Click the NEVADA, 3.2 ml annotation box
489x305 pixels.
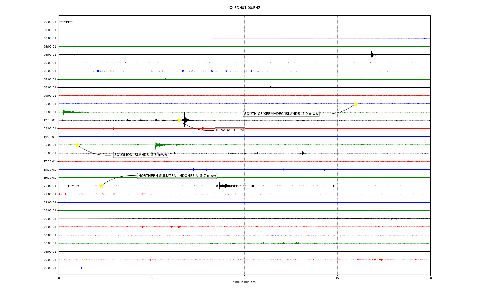tap(230, 130)
